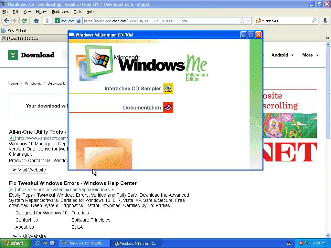Image resolution: width=331 pixels, height=248 pixels.
Task: Click the Documentation book icon
Action: pyautogui.click(x=168, y=107)
